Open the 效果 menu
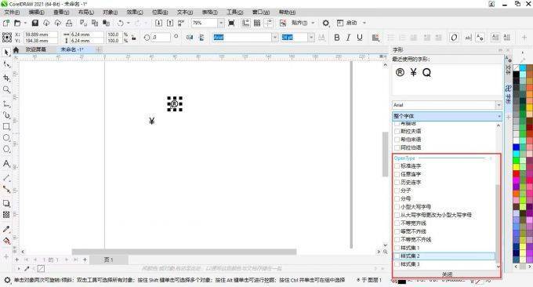 [x=135, y=13]
